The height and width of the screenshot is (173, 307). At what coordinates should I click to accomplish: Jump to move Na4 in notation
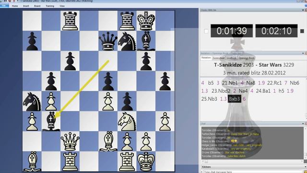[243, 91]
